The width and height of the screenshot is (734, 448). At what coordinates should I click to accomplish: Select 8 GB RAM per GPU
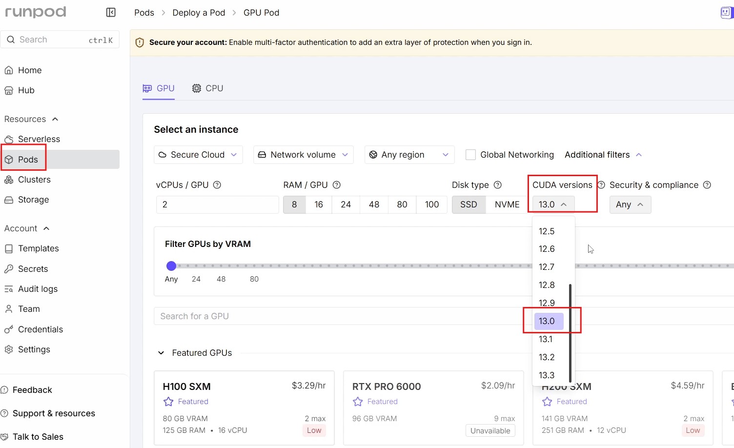pos(294,204)
